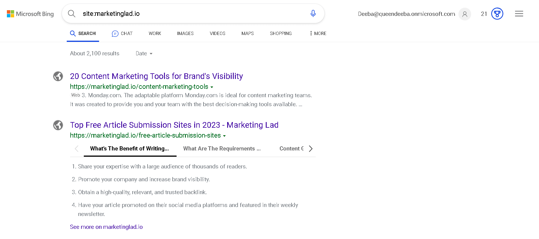Click list item "Promote your company and increase brand visibility"
The image size is (539, 239).
[144, 179]
